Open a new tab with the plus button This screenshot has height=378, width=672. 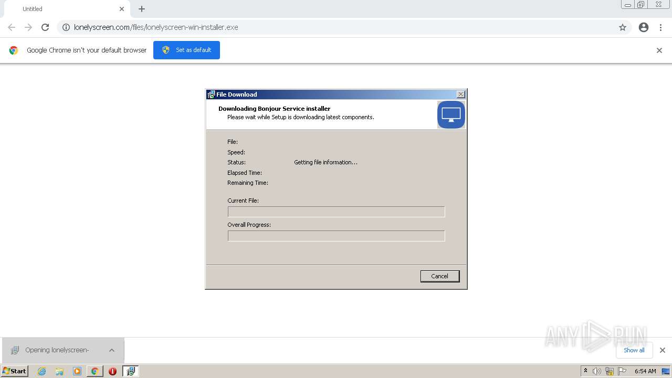[142, 9]
